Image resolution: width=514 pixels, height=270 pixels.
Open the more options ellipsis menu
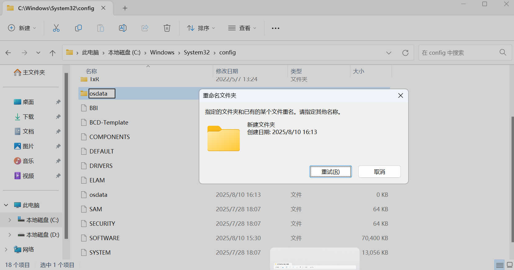[x=276, y=28]
